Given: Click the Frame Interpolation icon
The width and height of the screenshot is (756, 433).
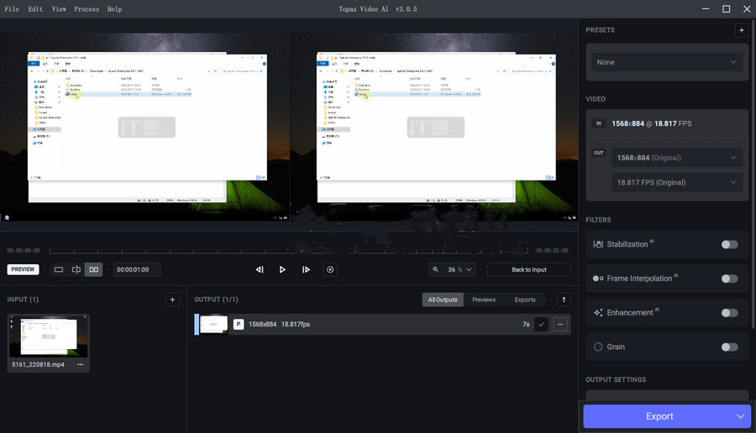Looking at the screenshot, I should pos(598,279).
